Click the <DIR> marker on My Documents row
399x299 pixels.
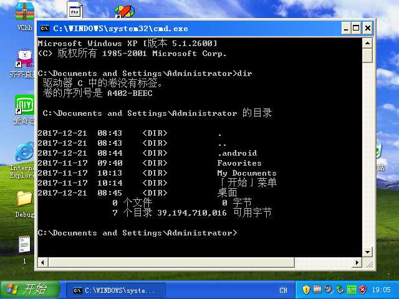[155, 173]
